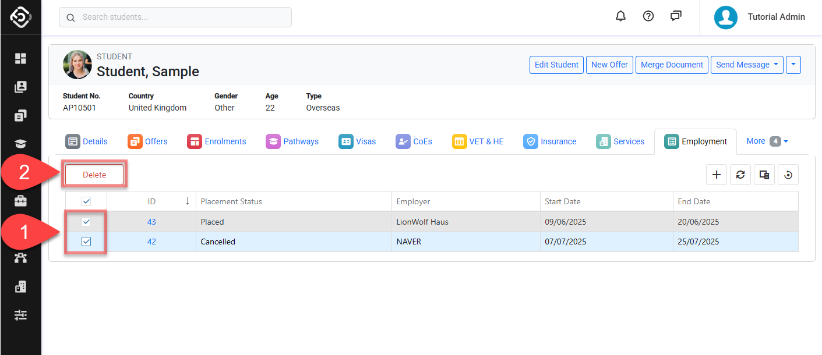Refresh the employment list
The height and width of the screenshot is (355, 822).
click(740, 175)
